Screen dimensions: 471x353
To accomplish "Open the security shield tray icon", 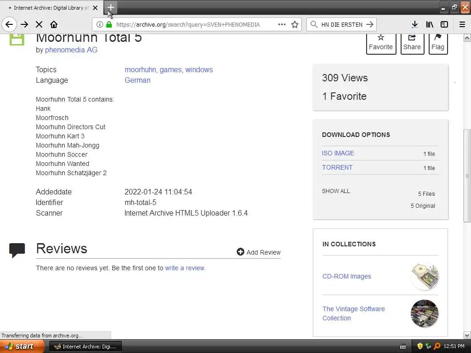I will 420,347.
